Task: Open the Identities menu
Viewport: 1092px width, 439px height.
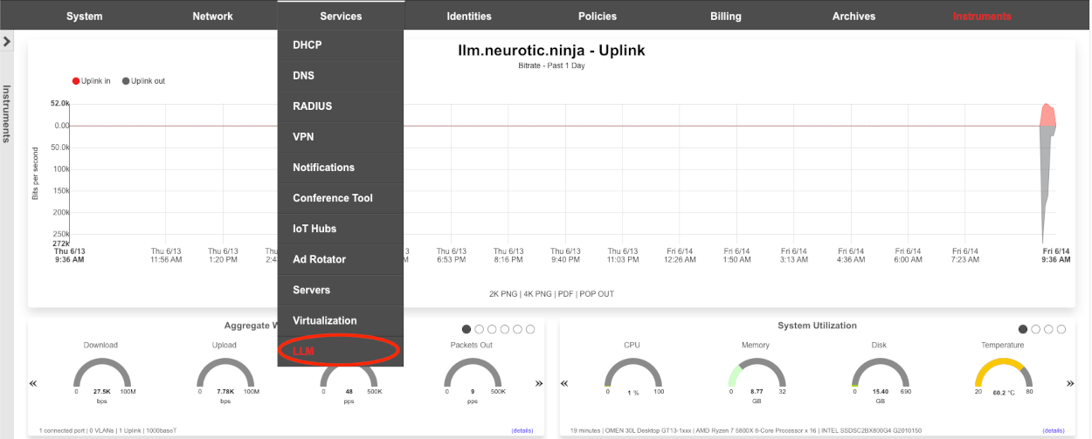Action: coord(468,16)
